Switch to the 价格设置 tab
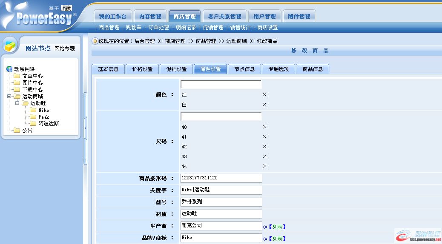Viewport: 442px width, 244px height. [x=142, y=69]
